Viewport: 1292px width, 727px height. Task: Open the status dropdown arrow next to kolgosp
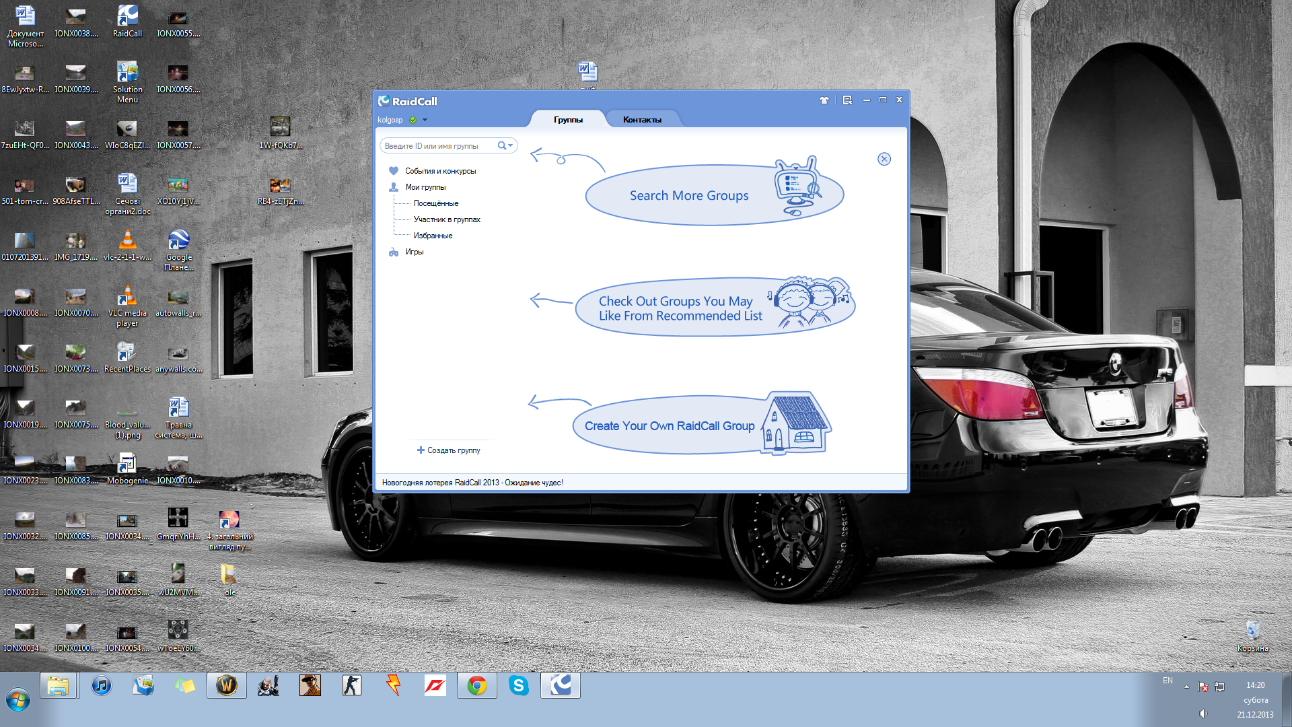click(425, 120)
